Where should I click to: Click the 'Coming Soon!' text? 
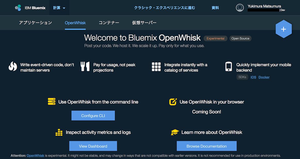[x=207, y=112]
